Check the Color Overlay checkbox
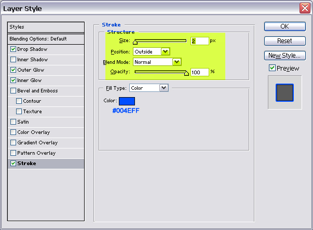Screen dimensions: 313x230 (13, 132)
